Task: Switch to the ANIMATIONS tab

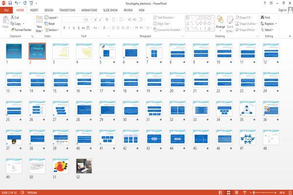Action: tap(89, 10)
